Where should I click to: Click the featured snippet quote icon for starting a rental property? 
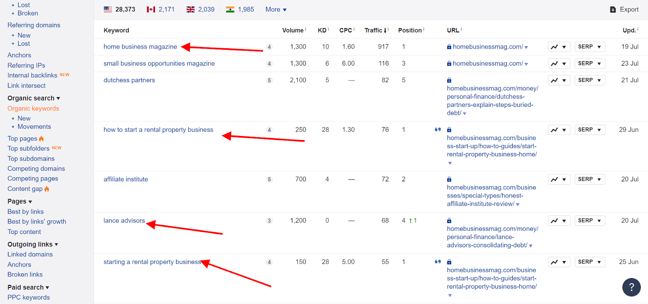438,262
